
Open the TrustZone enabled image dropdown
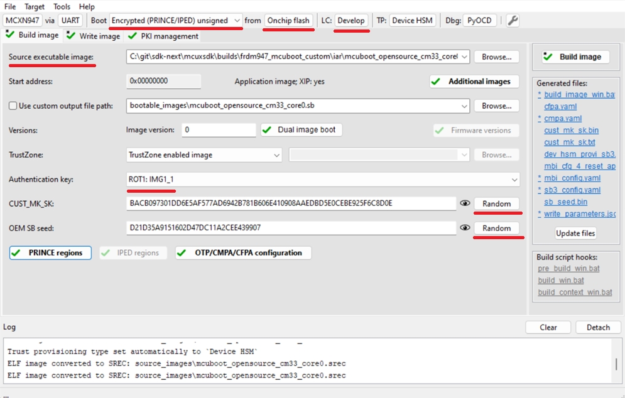205,155
